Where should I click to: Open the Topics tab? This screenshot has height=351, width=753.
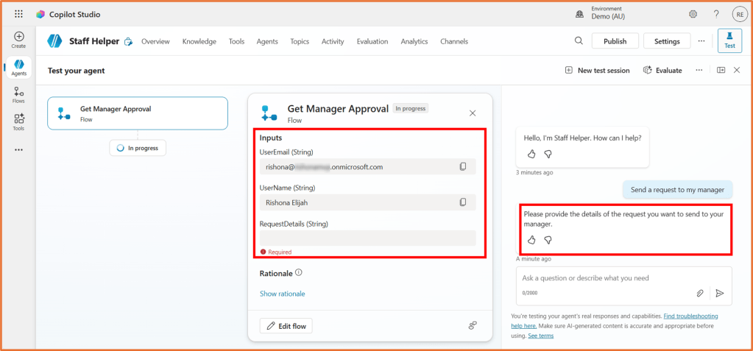tap(300, 42)
